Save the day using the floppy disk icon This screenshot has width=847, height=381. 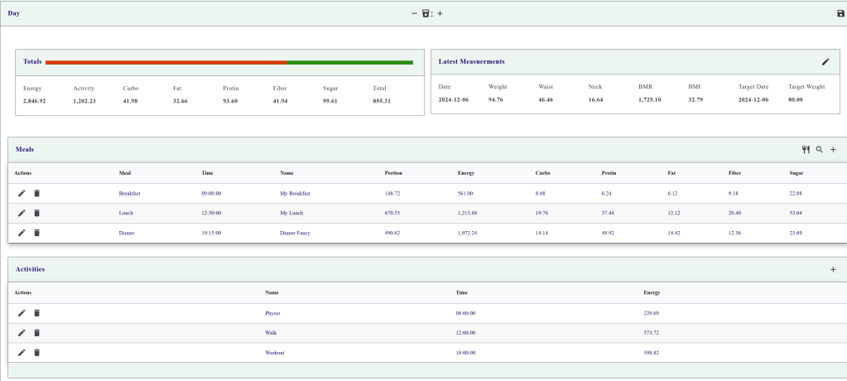(841, 13)
